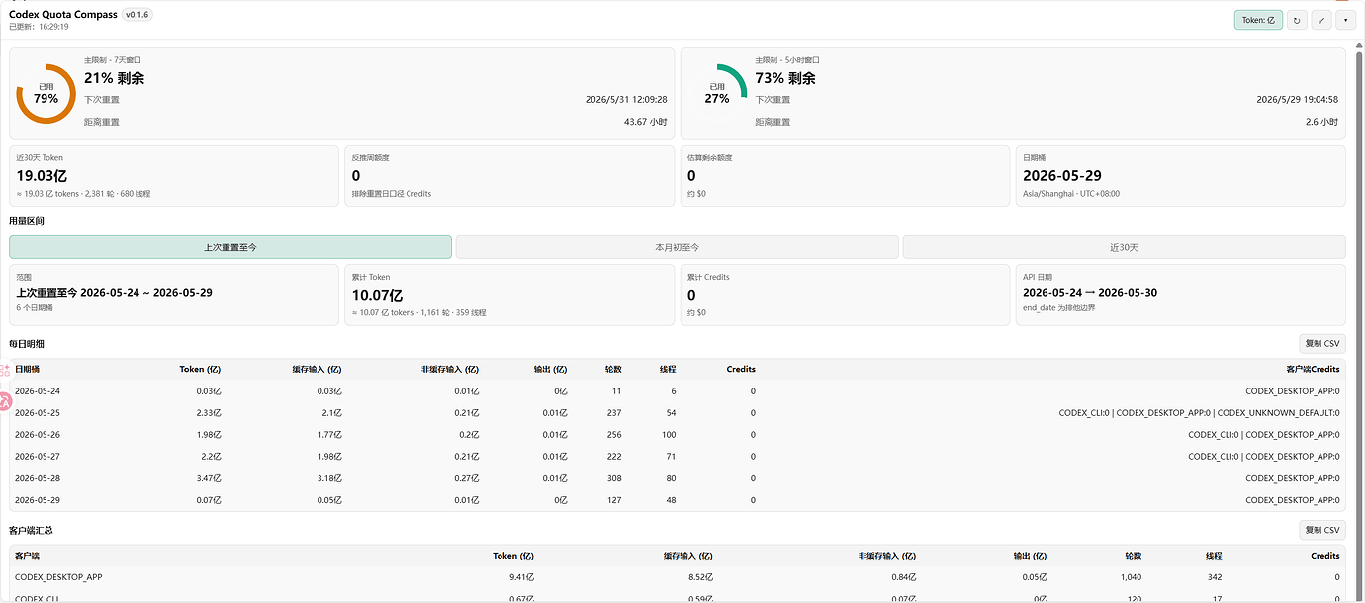
Task: Copy CSV for the 每日明细 table
Action: (1322, 344)
